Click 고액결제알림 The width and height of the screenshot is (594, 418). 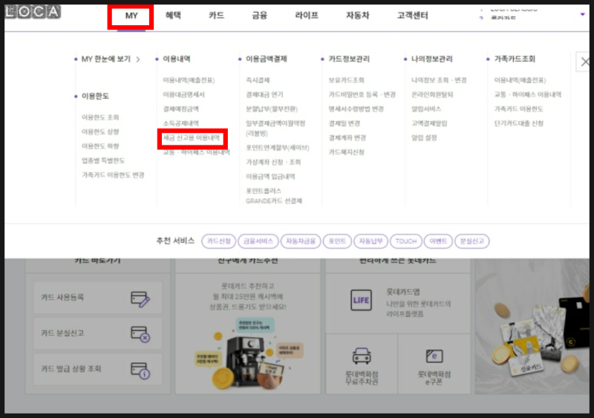click(x=429, y=123)
